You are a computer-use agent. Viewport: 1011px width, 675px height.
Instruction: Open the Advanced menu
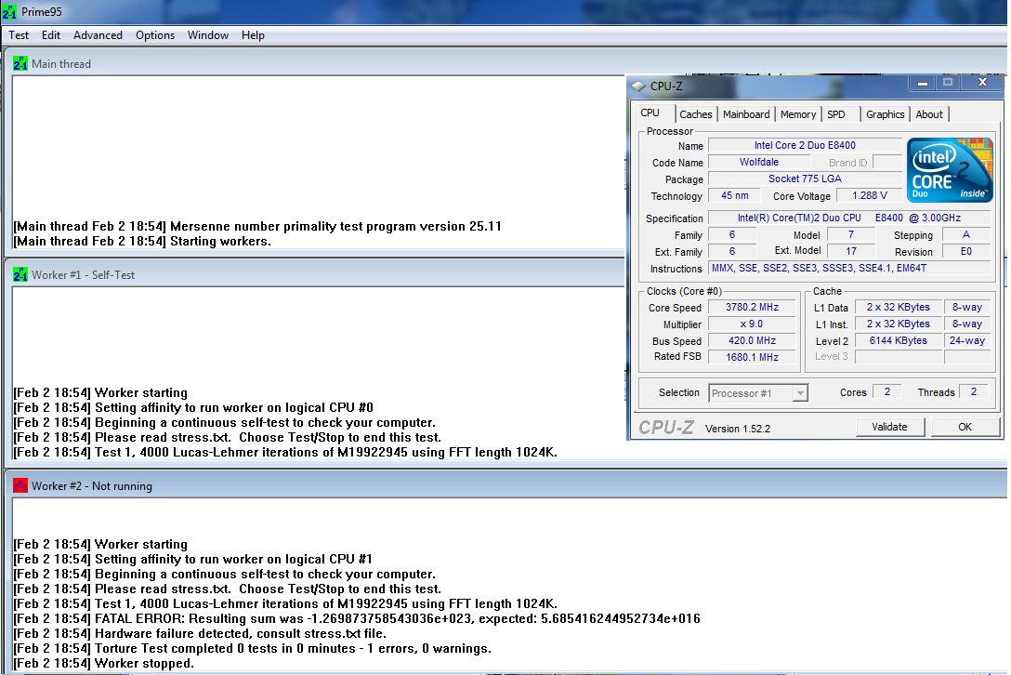98,34
